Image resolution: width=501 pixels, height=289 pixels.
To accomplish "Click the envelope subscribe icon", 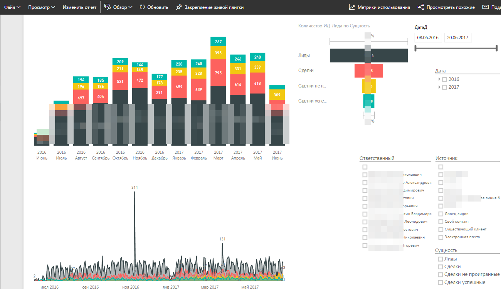I will [485, 7].
